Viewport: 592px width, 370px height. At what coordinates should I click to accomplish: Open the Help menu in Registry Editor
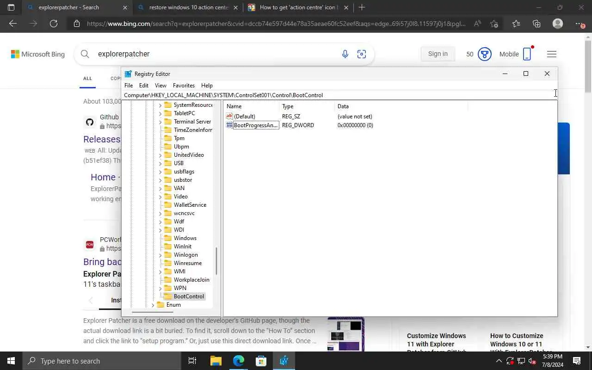[207, 86]
